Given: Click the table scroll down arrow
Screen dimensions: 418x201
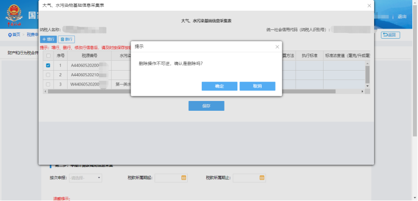Looking at the screenshot, I should pyautogui.click(x=367, y=86).
